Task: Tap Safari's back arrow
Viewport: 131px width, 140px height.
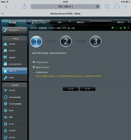Action: 6,7
